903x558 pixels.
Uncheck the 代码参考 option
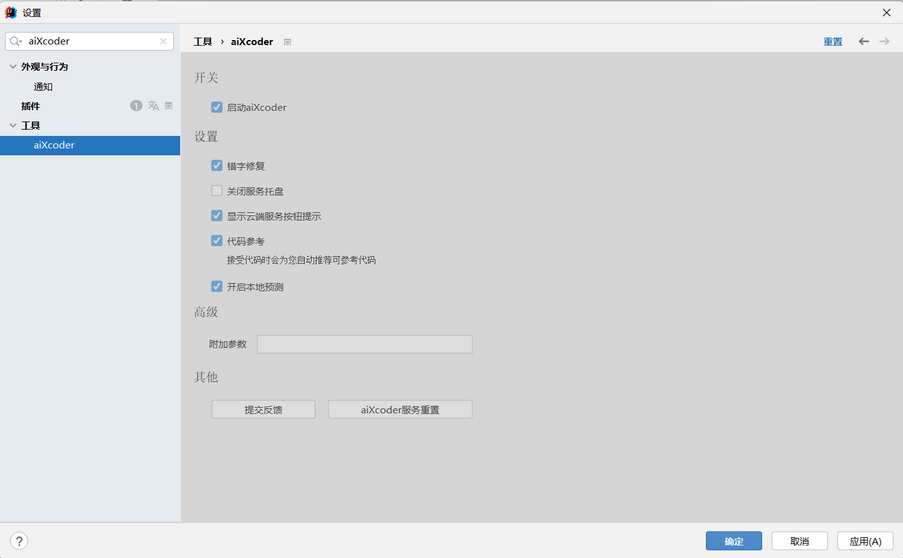(x=217, y=241)
